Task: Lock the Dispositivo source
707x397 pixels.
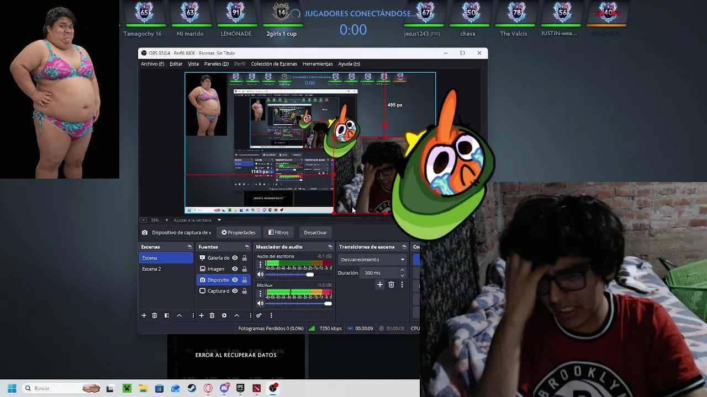Action: coord(244,280)
